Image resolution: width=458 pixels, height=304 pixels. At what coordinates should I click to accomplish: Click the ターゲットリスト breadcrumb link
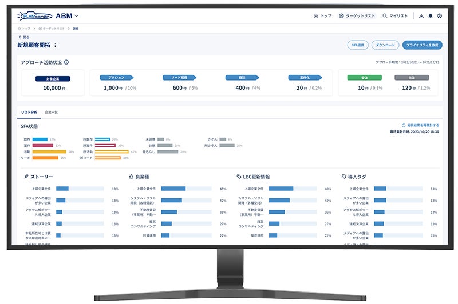tap(52, 29)
